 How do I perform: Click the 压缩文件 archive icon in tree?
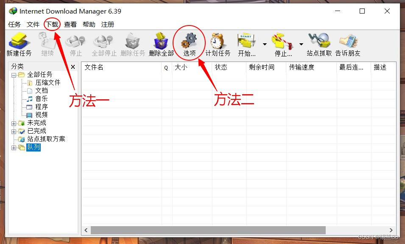click(x=30, y=83)
